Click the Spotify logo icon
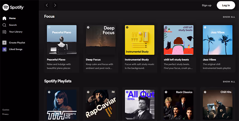The image size is (239, 121). [x=6, y=7]
